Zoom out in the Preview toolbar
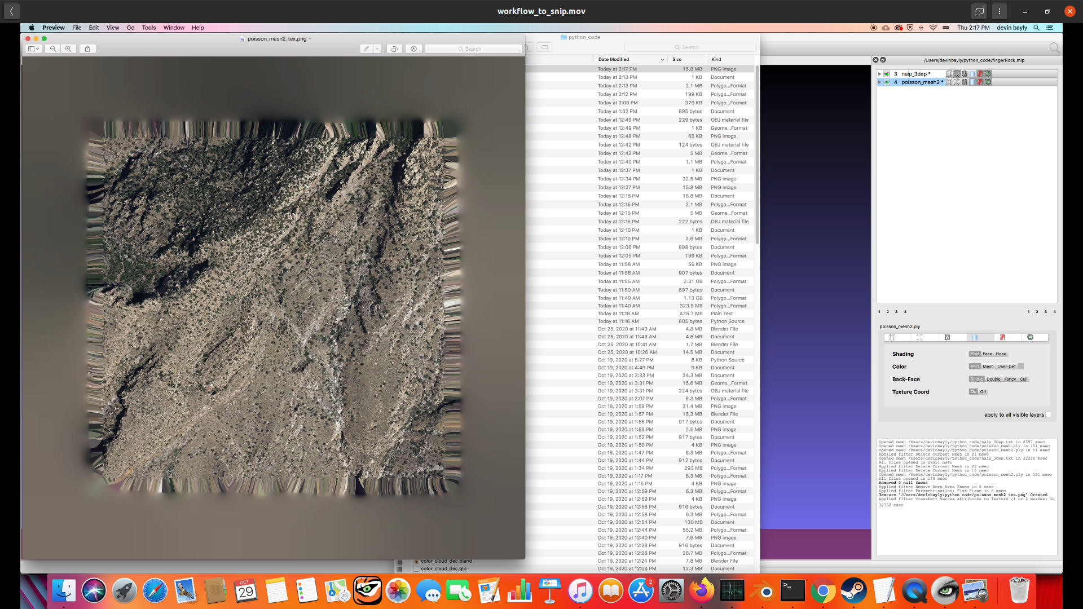Image resolution: width=1083 pixels, height=609 pixels. [x=53, y=48]
